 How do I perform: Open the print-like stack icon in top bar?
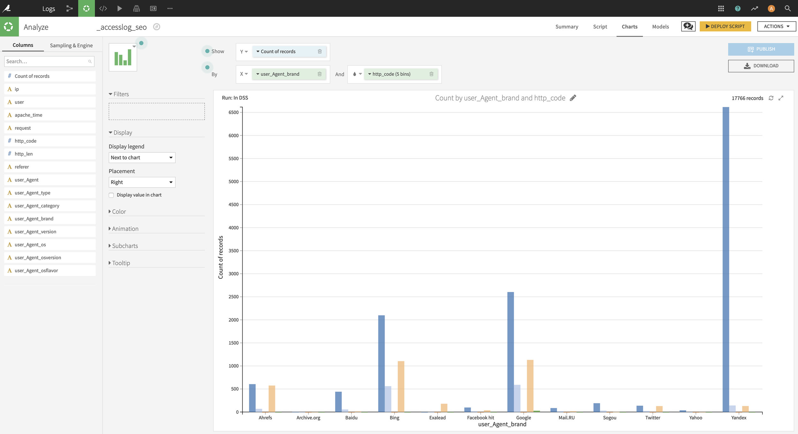pos(136,8)
